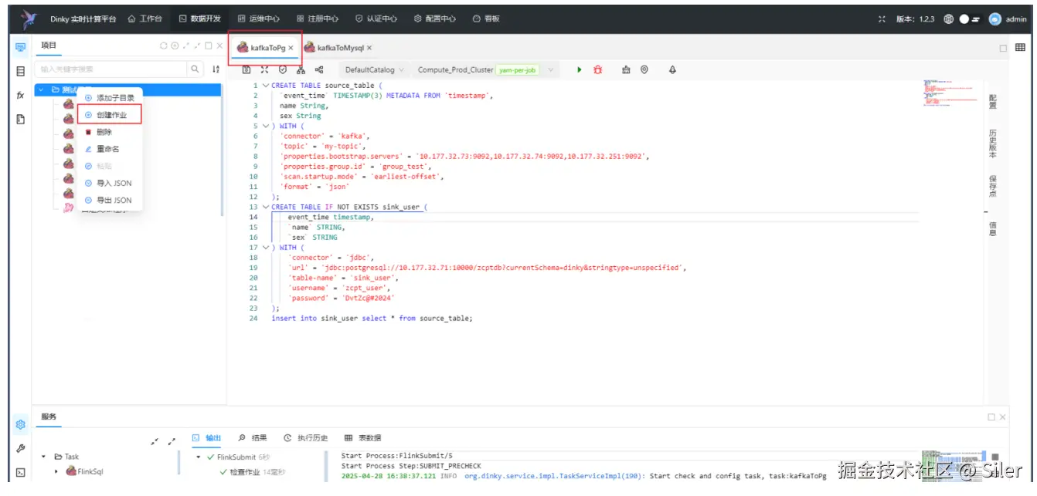Viewport: 1037px width, 496px height.
Task: Click the lineage branch icon in editor toolbar
Action: [x=319, y=69]
